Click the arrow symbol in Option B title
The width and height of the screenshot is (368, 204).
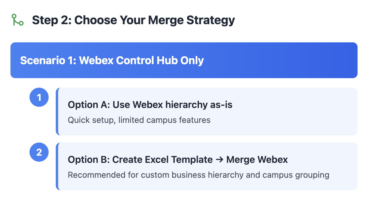click(x=219, y=160)
